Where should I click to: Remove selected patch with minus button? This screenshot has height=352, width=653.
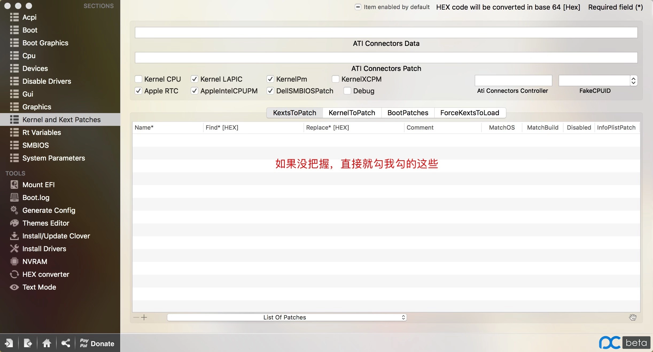(136, 317)
